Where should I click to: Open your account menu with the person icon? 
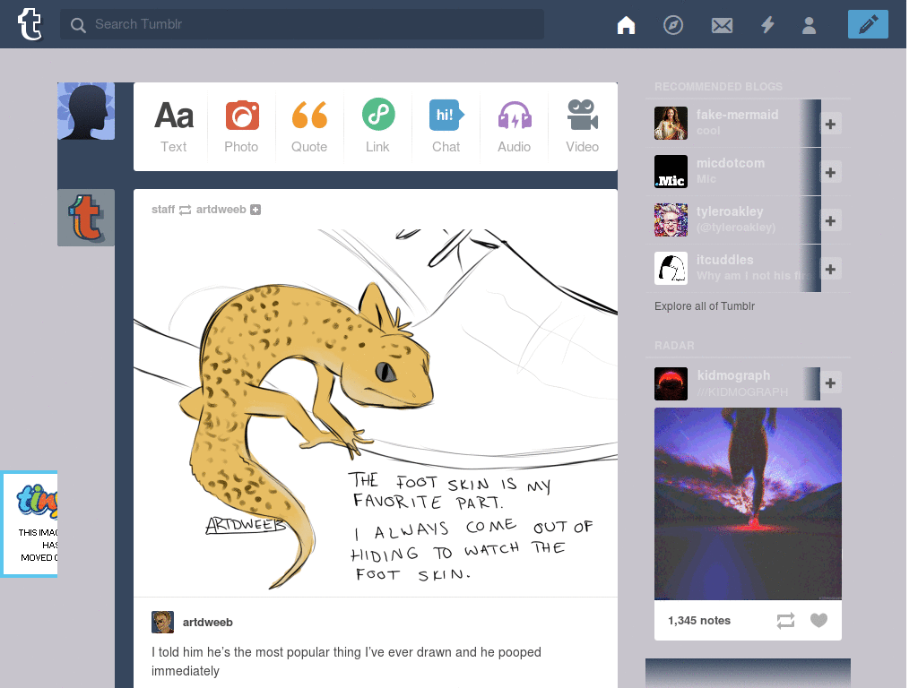pos(809,24)
